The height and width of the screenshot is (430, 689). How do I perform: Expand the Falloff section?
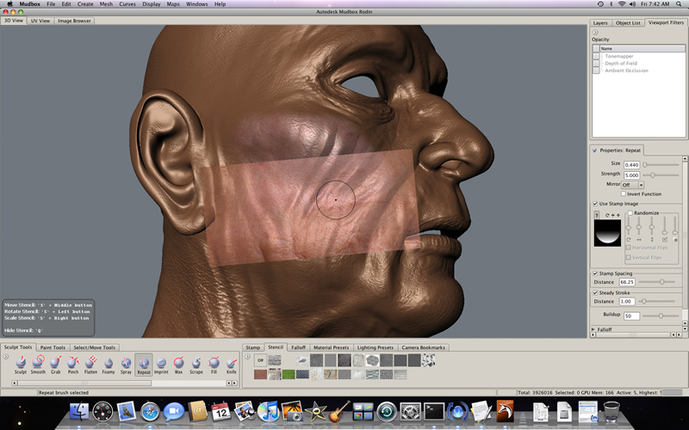tap(595, 329)
